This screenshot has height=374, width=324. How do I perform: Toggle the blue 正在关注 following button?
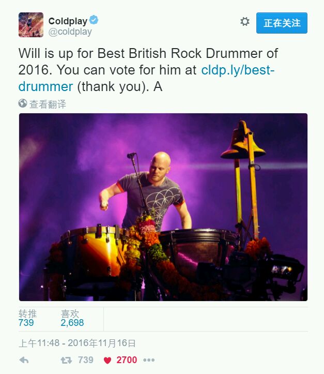[282, 23]
